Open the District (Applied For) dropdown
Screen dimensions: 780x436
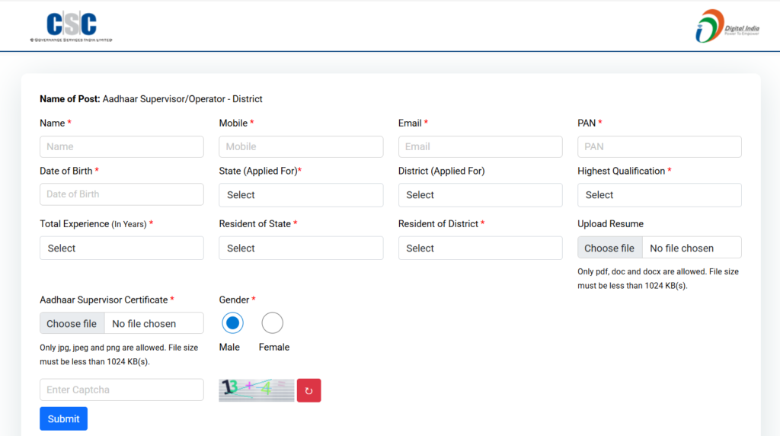pyautogui.click(x=480, y=195)
